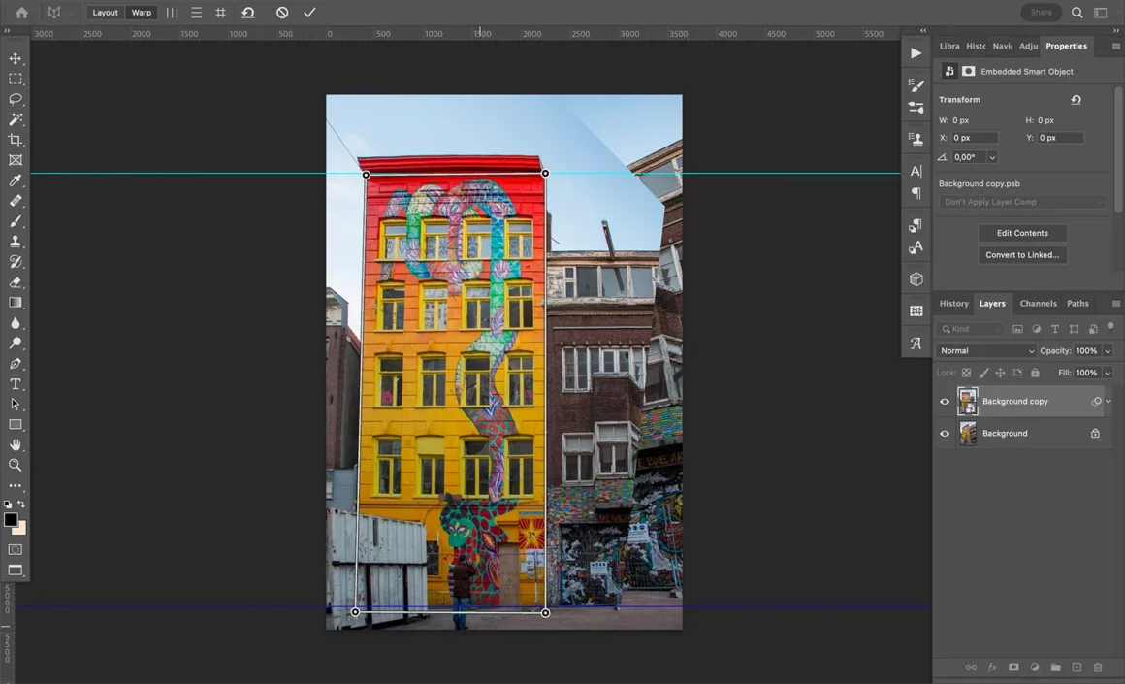
Task: Commit the perspective warp with the checkmark
Action: click(310, 13)
